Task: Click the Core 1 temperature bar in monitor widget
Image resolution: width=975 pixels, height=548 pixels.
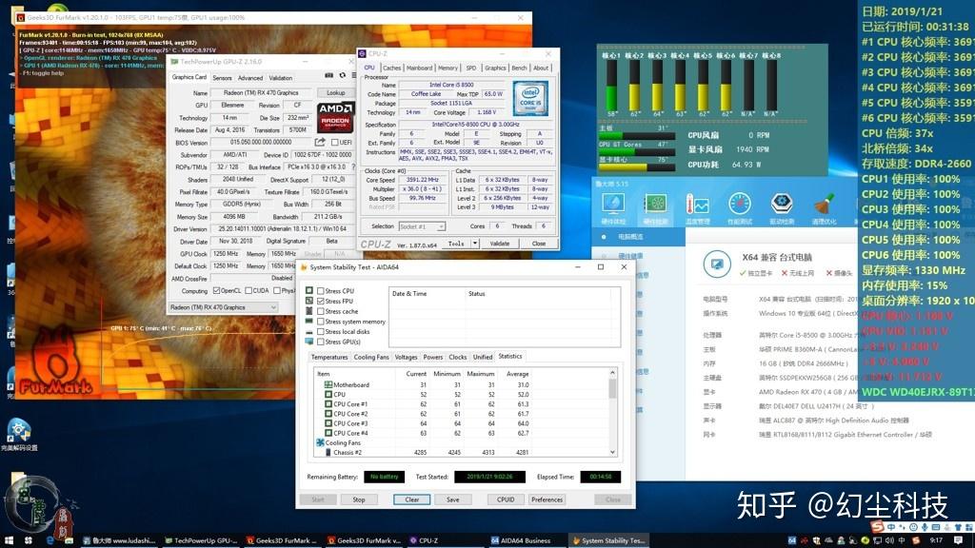Action: (x=612, y=87)
